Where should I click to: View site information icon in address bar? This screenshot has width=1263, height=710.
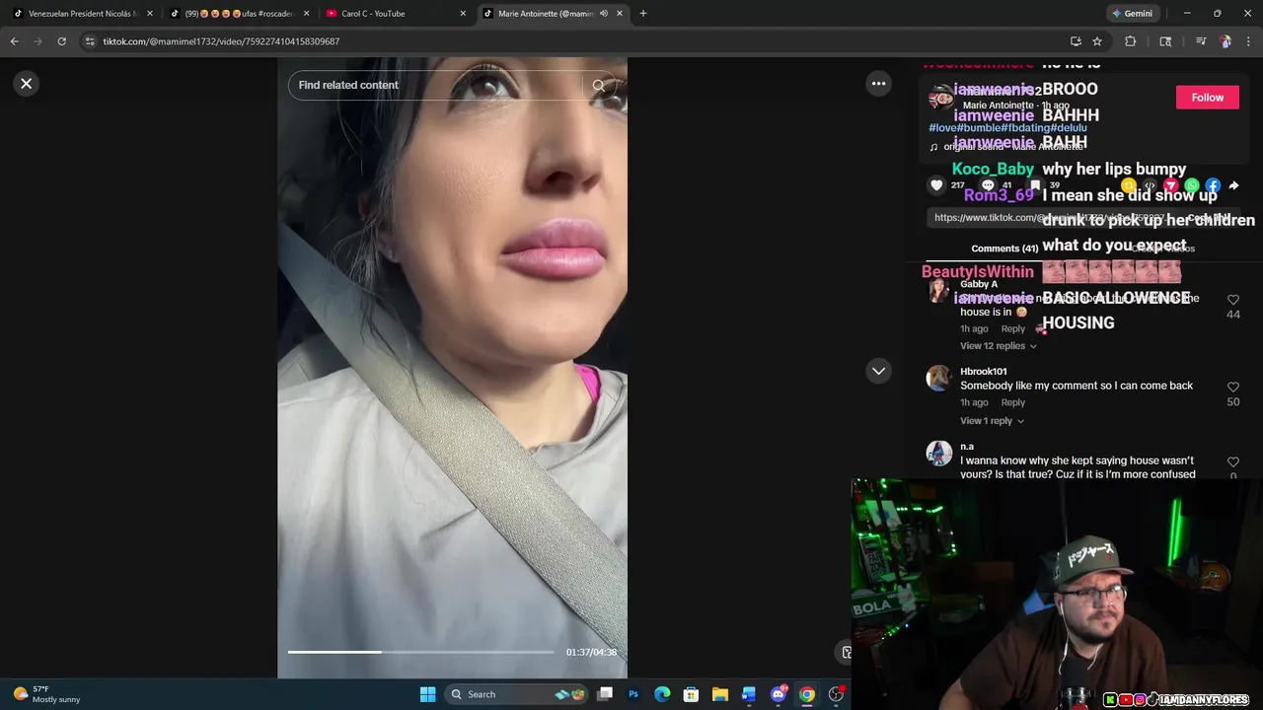(x=90, y=41)
